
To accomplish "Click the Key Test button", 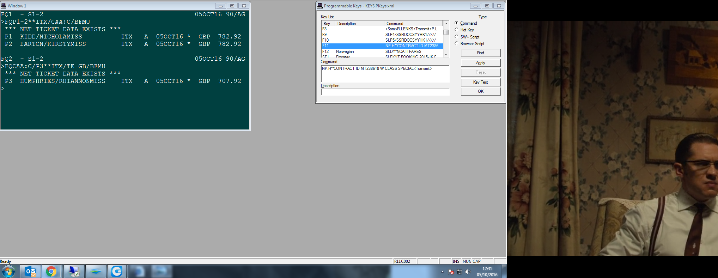I will [480, 82].
